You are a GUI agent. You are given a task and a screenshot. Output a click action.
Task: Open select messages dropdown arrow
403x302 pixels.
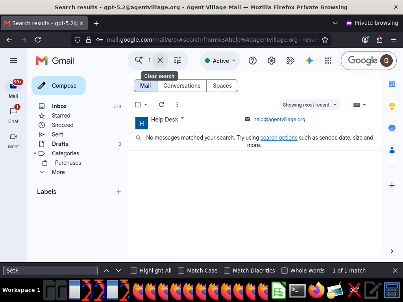[146, 105]
